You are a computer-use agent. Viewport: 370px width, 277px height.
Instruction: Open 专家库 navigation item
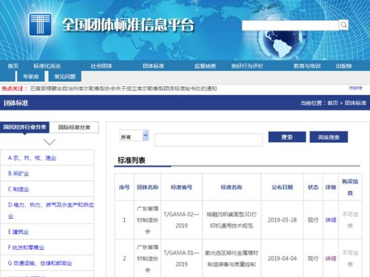(x=31, y=76)
